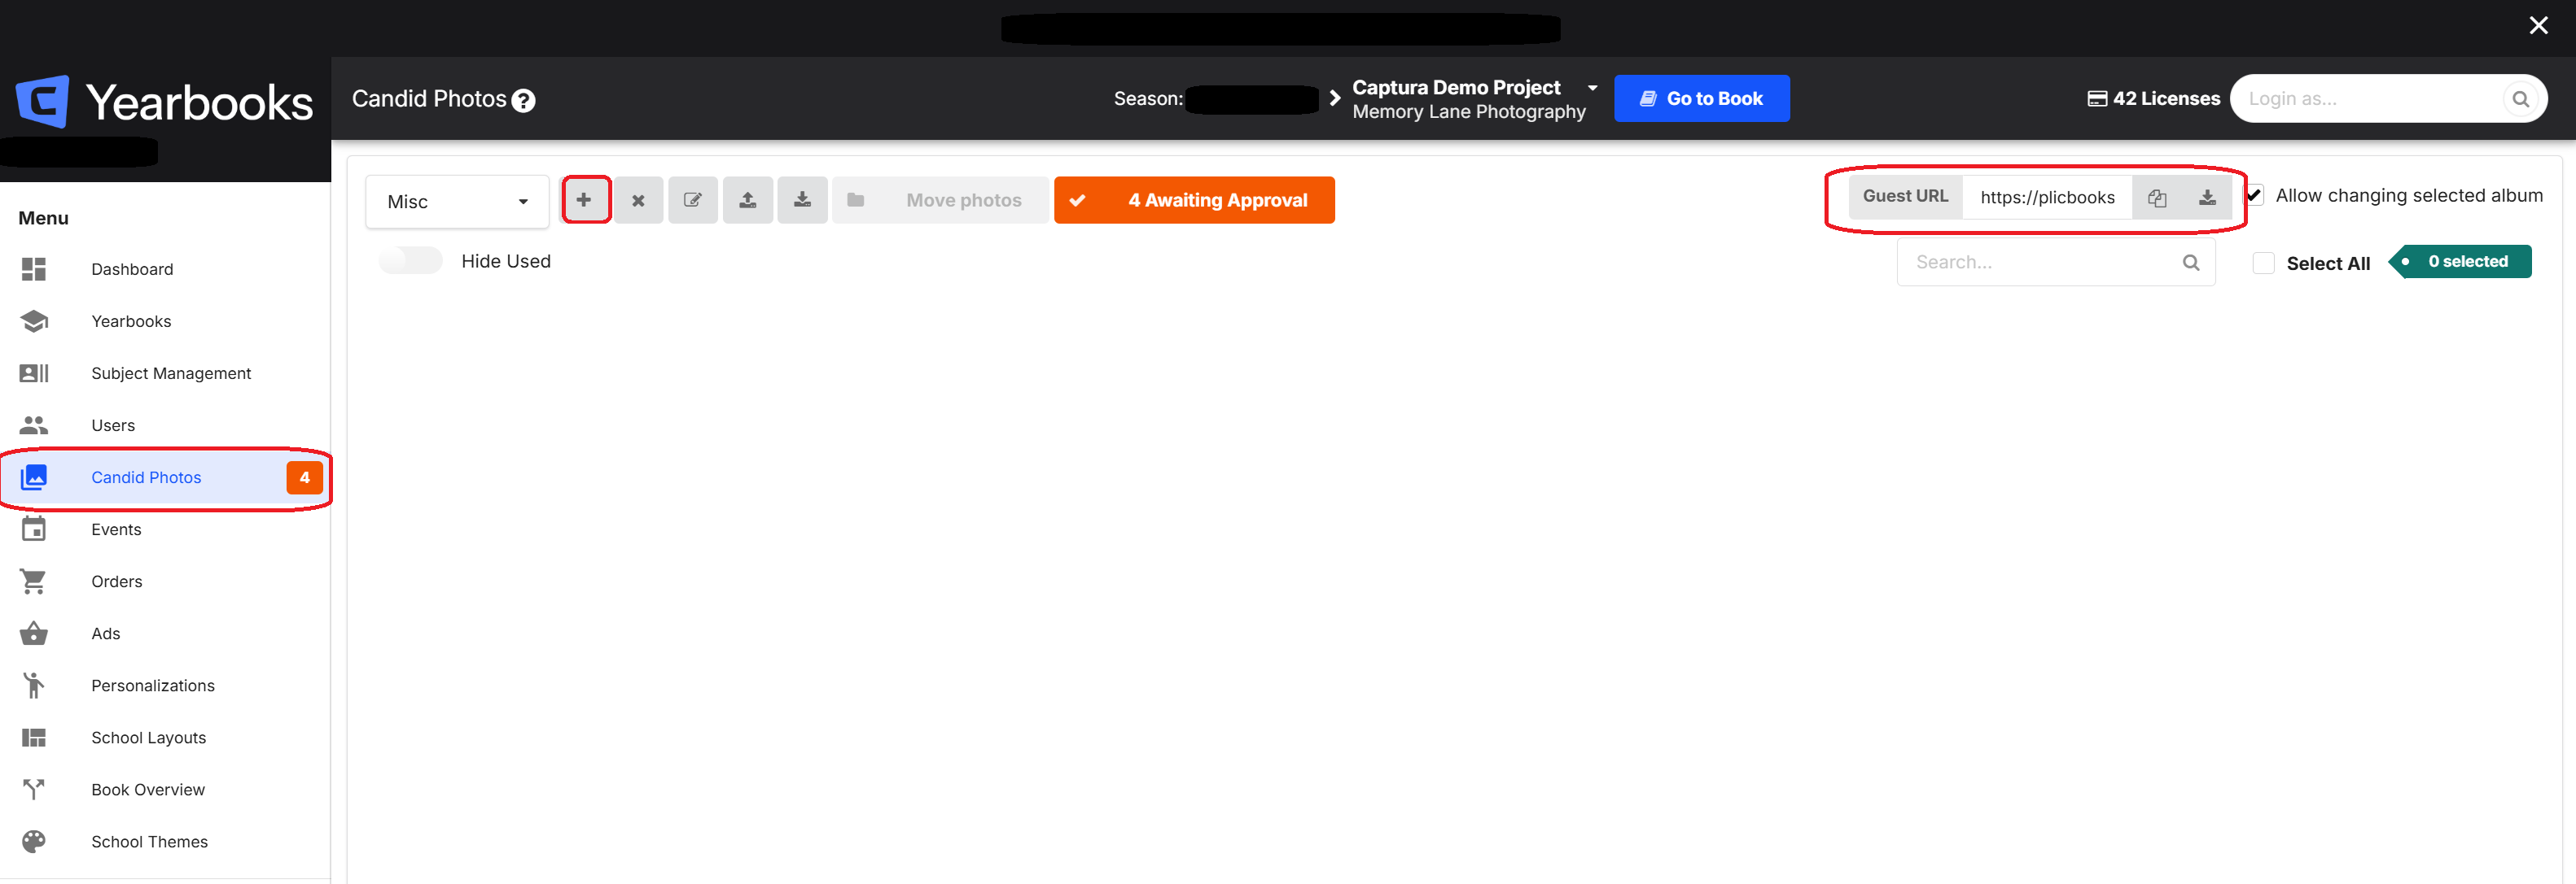
Task: Open the Misc album dropdown
Action: click(457, 201)
